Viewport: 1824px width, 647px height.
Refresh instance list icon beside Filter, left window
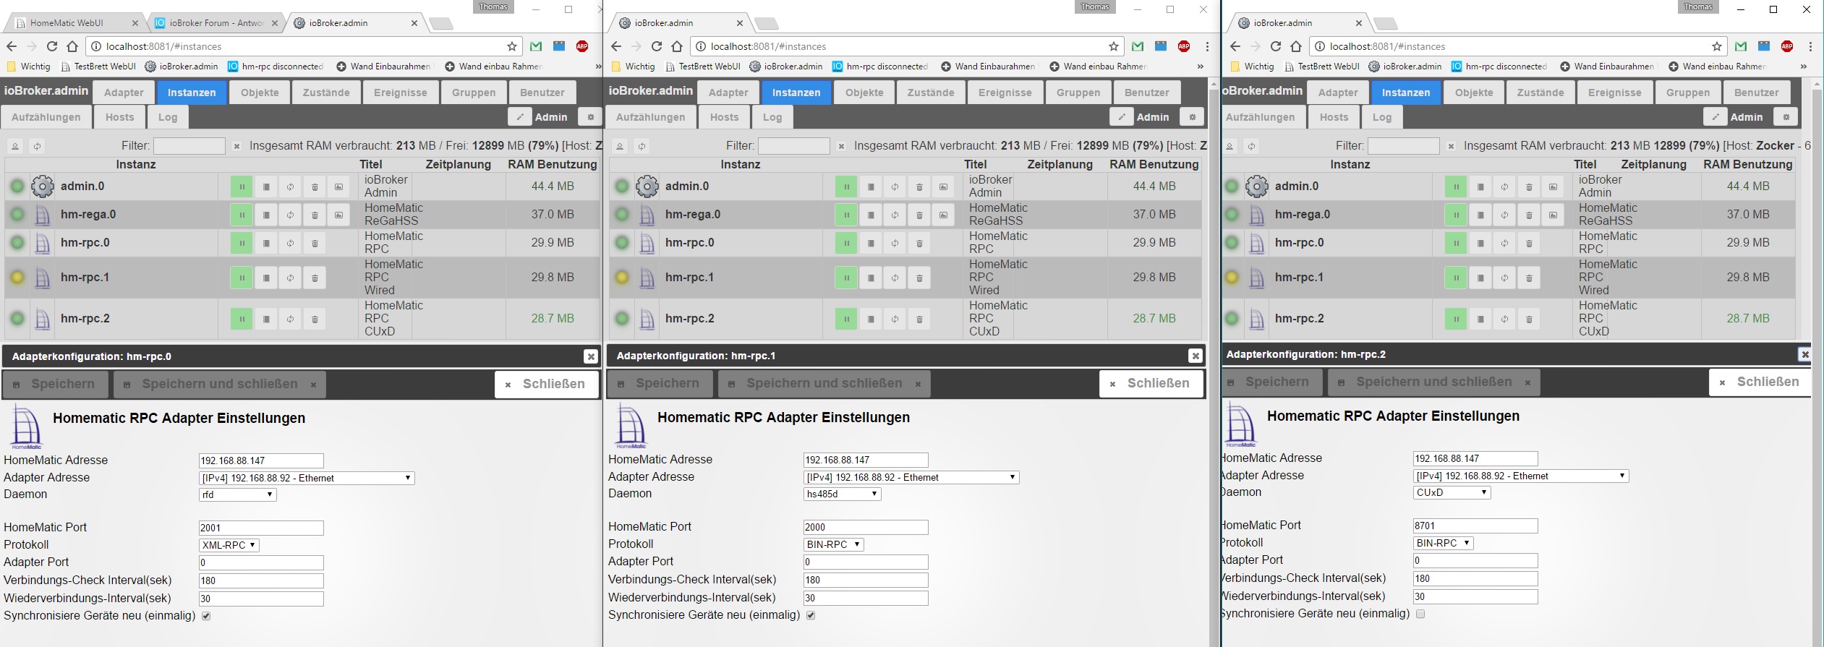[37, 146]
